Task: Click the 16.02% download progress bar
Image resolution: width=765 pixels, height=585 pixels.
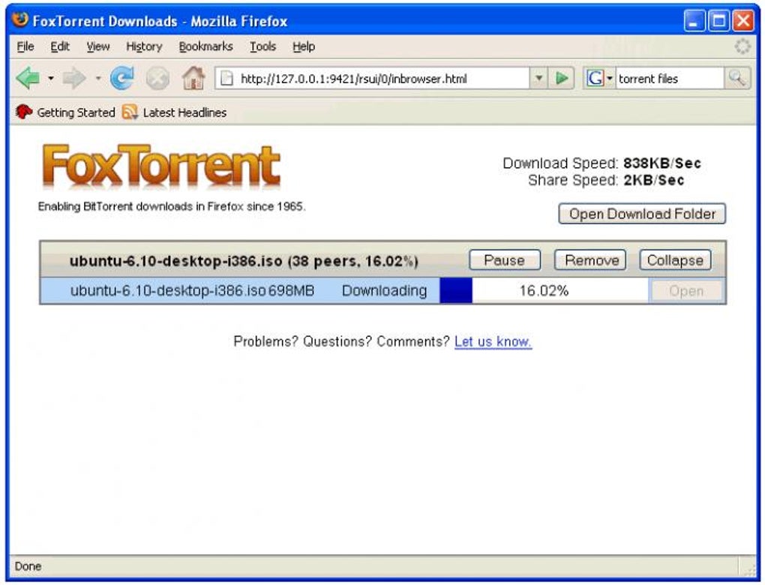Action: click(x=544, y=291)
